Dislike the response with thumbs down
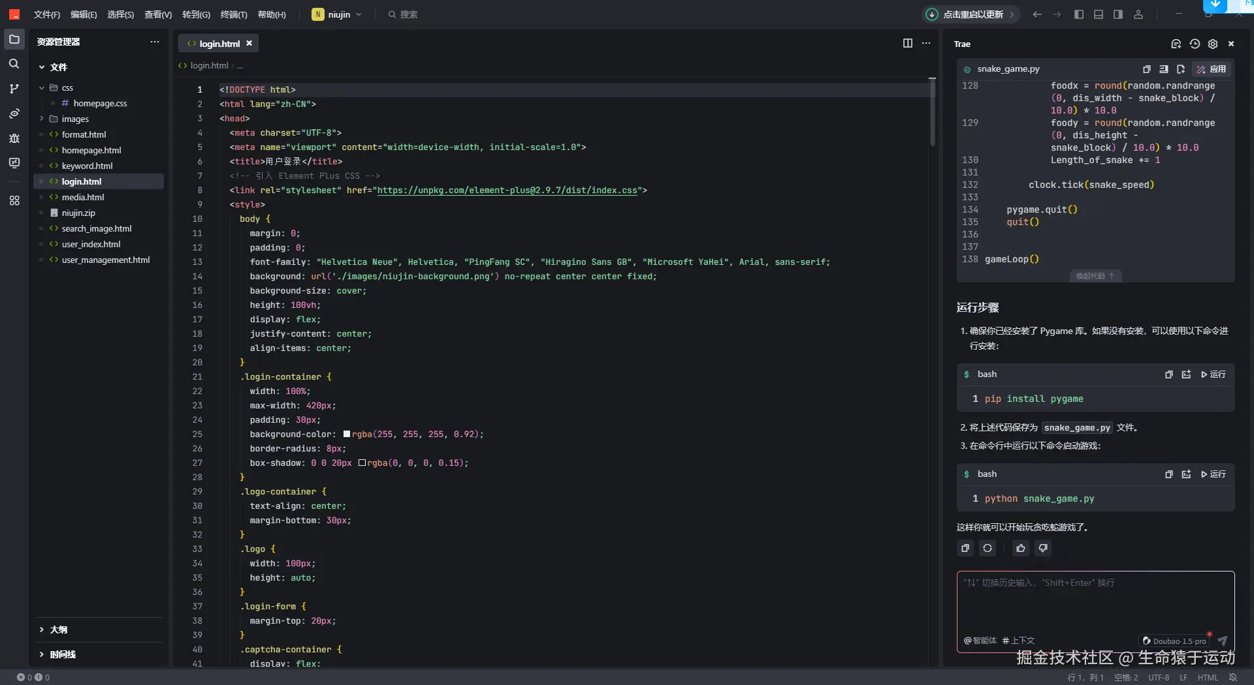Viewport: 1254px width, 685px height. click(x=1043, y=548)
